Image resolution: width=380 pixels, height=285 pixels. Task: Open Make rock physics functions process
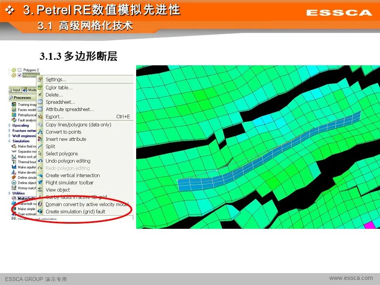24,157
